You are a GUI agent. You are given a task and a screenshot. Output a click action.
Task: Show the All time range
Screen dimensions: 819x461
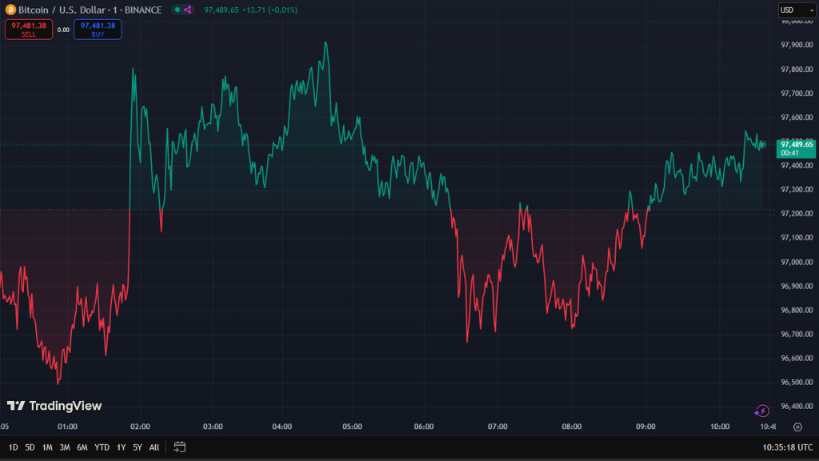click(x=154, y=447)
